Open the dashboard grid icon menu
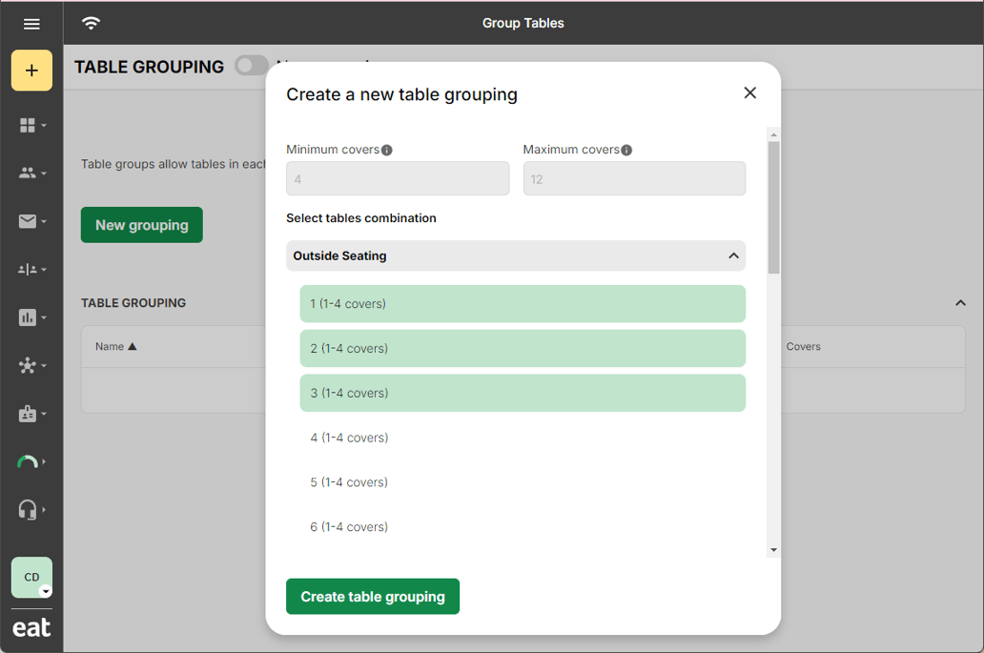 [x=31, y=126]
